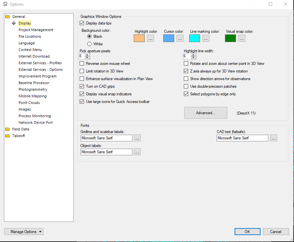Select the Display tree item
294x242 pixels.
click(x=25, y=23)
